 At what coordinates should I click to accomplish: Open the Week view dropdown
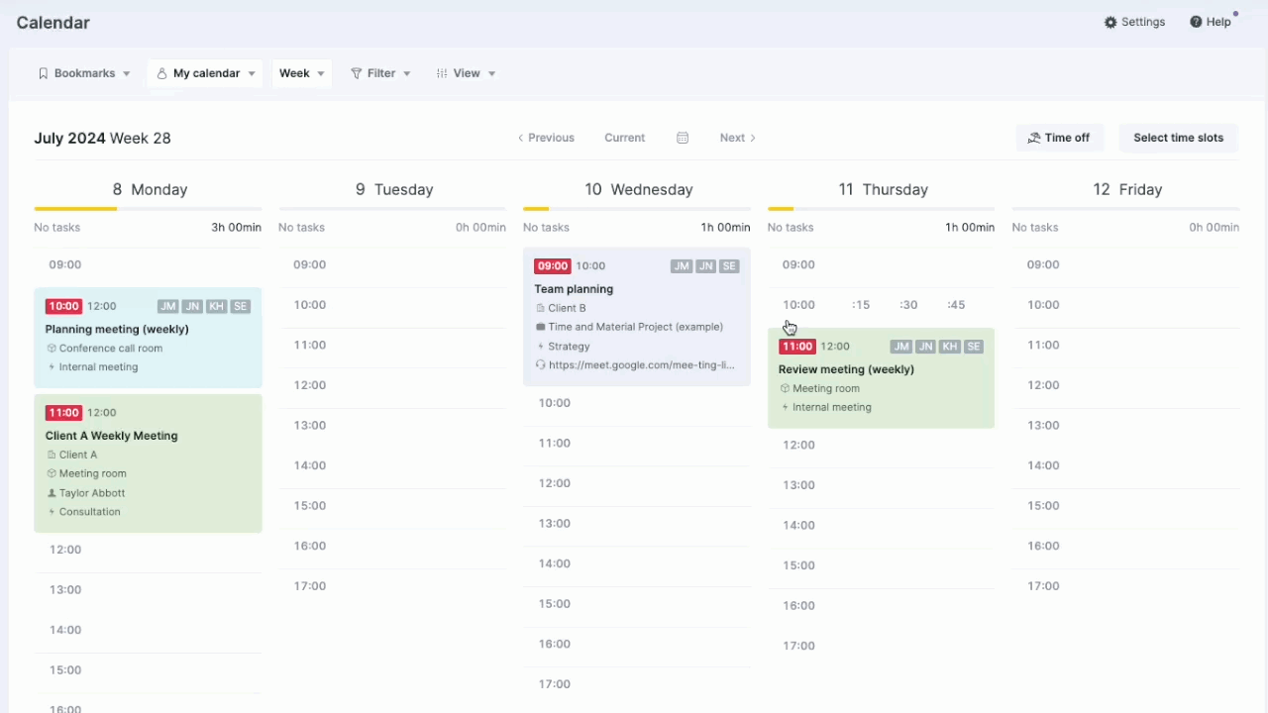(301, 73)
